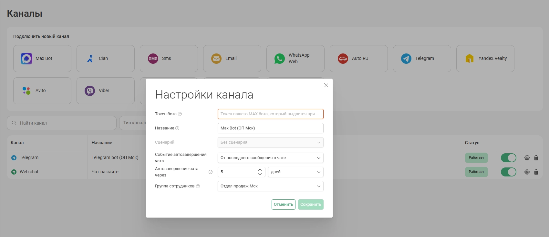Open Группа сотрудников dropdown
Screen dimensions: 549x237
pyautogui.click(x=270, y=186)
